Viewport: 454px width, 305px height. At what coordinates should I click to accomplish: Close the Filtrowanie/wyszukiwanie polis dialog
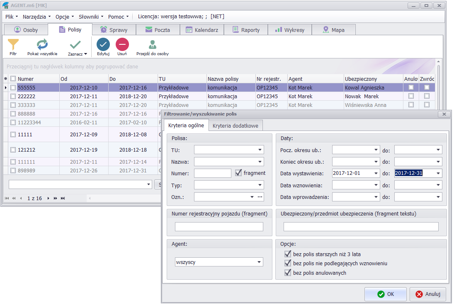coord(444,114)
